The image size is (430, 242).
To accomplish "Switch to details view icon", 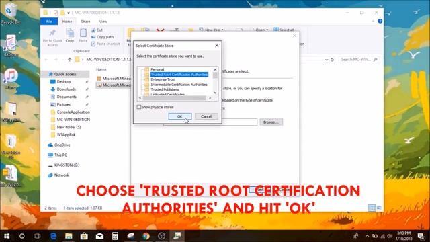I will click(x=372, y=208).
